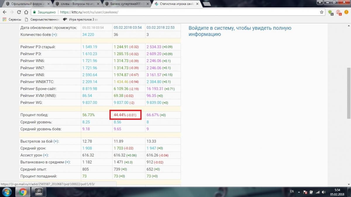351x197 pixels.
Task: Expand the Вытанковано в среднем (+) row
Action: click(x=68, y=162)
